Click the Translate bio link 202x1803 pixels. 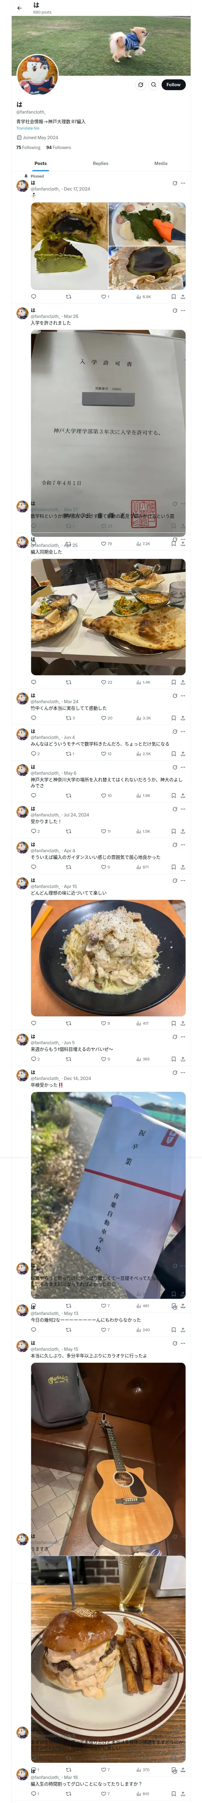point(28,128)
